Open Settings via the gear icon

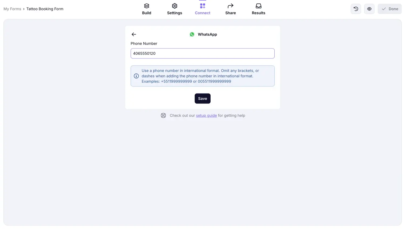tap(174, 6)
